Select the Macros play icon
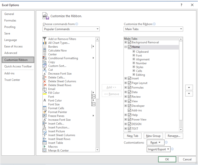 coord(45,146)
